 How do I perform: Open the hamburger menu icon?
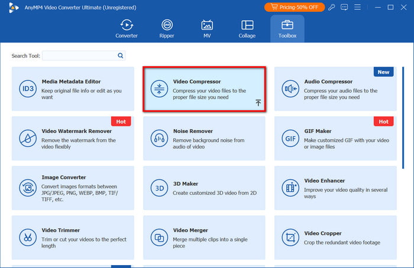tap(357, 7)
